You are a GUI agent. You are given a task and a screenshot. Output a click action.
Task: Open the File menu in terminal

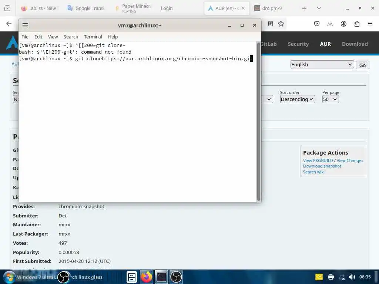point(25,37)
